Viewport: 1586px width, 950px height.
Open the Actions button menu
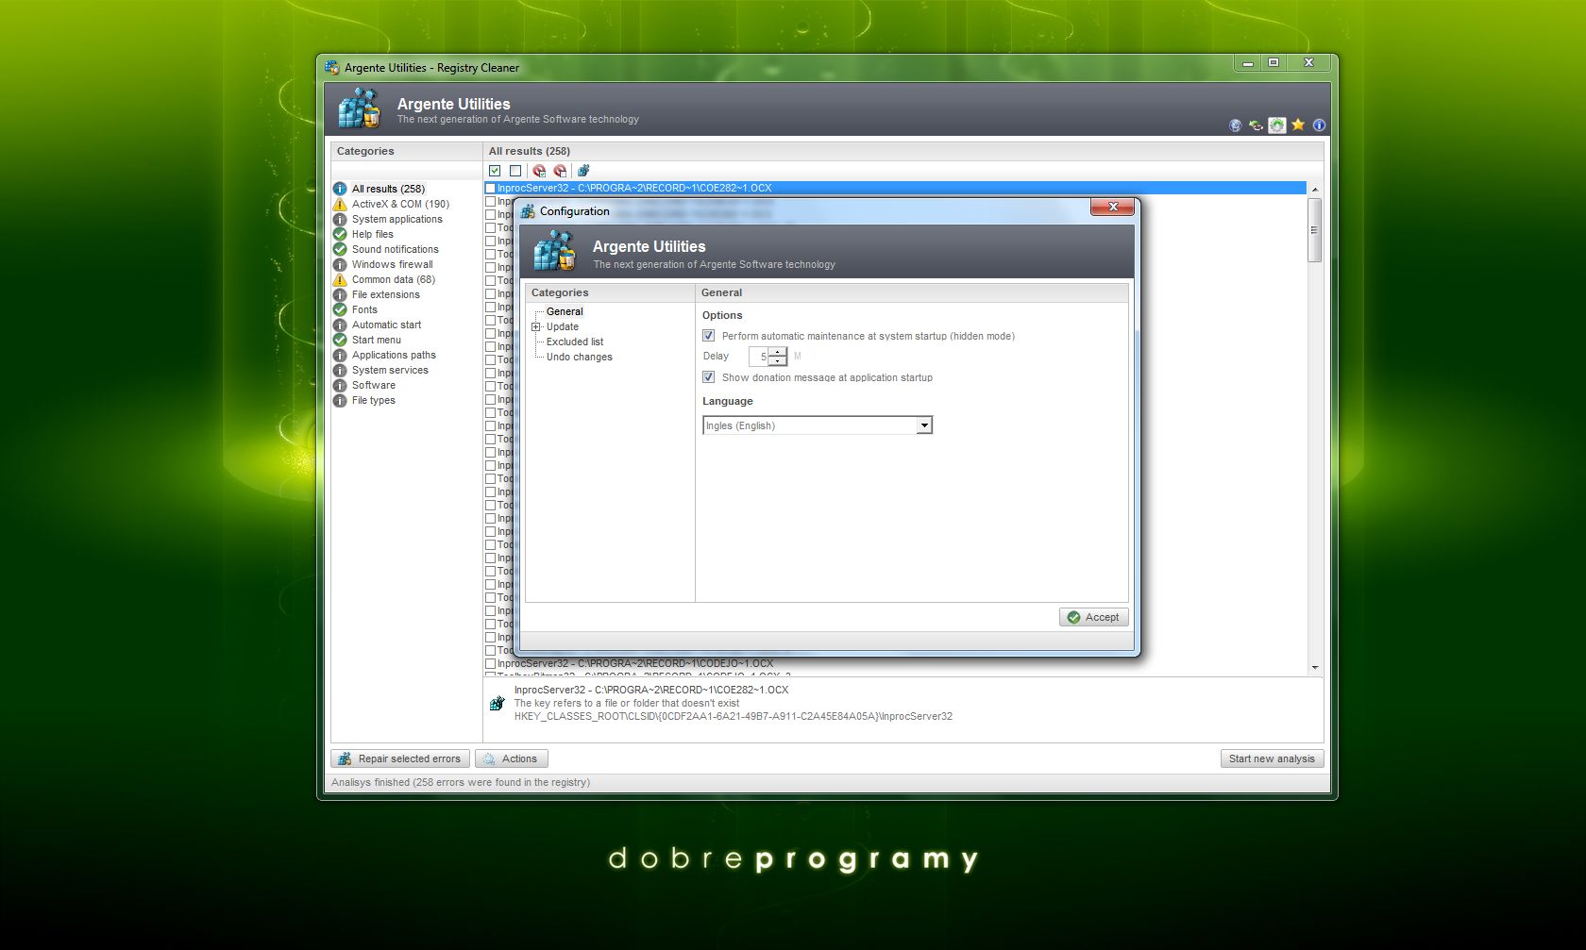[x=512, y=758]
